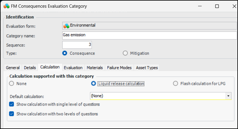Click the Environmental evaluation form icon
The width and height of the screenshot is (238, 129).
pyautogui.click(x=66, y=26)
